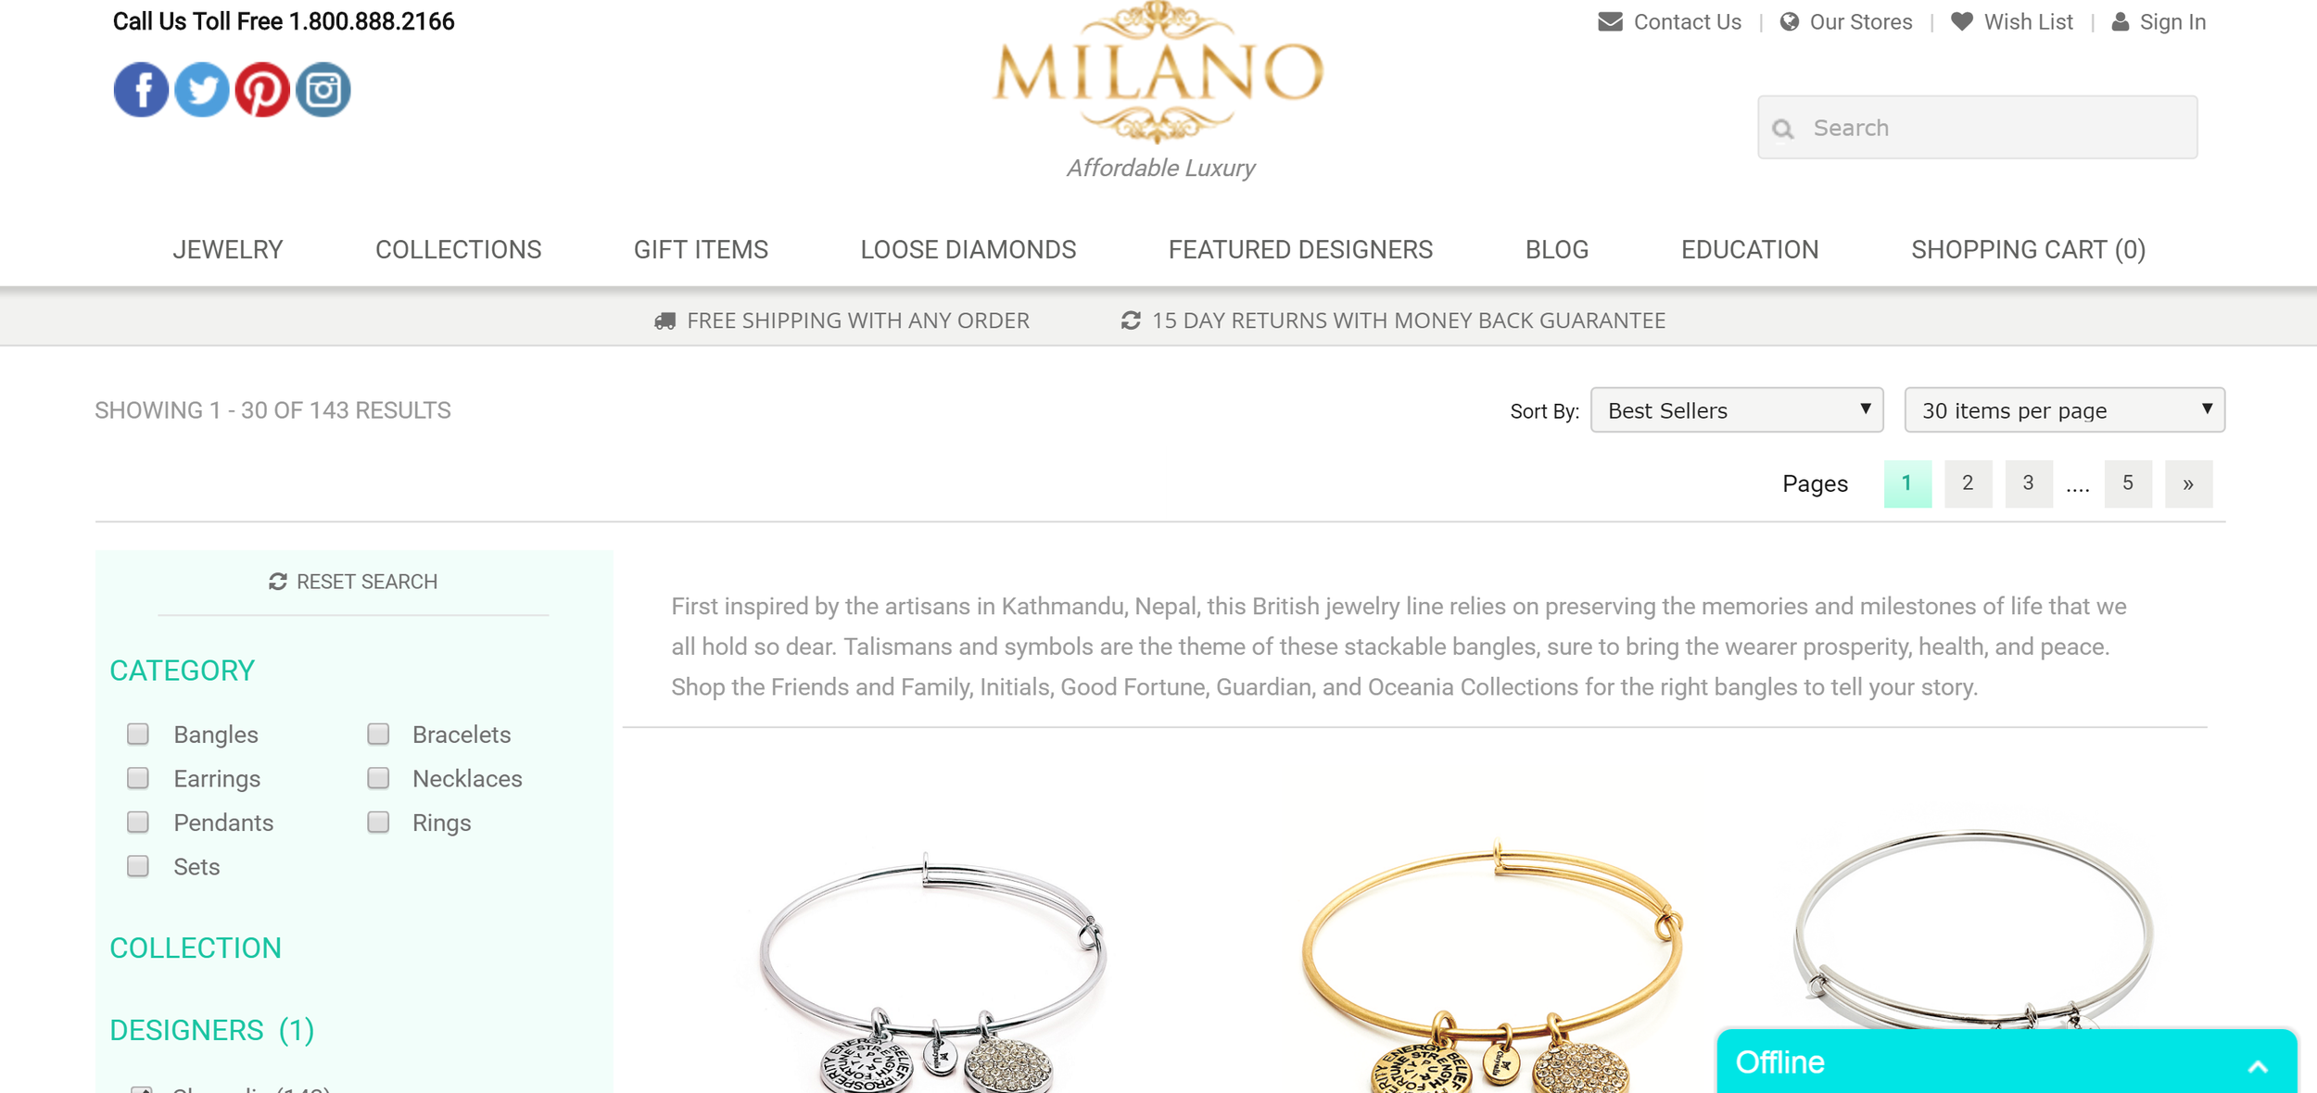Open the Twitter social icon
The width and height of the screenshot is (2317, 1093).
point(202,90)
